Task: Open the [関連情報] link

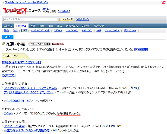Action: click(x=141, y=49)
